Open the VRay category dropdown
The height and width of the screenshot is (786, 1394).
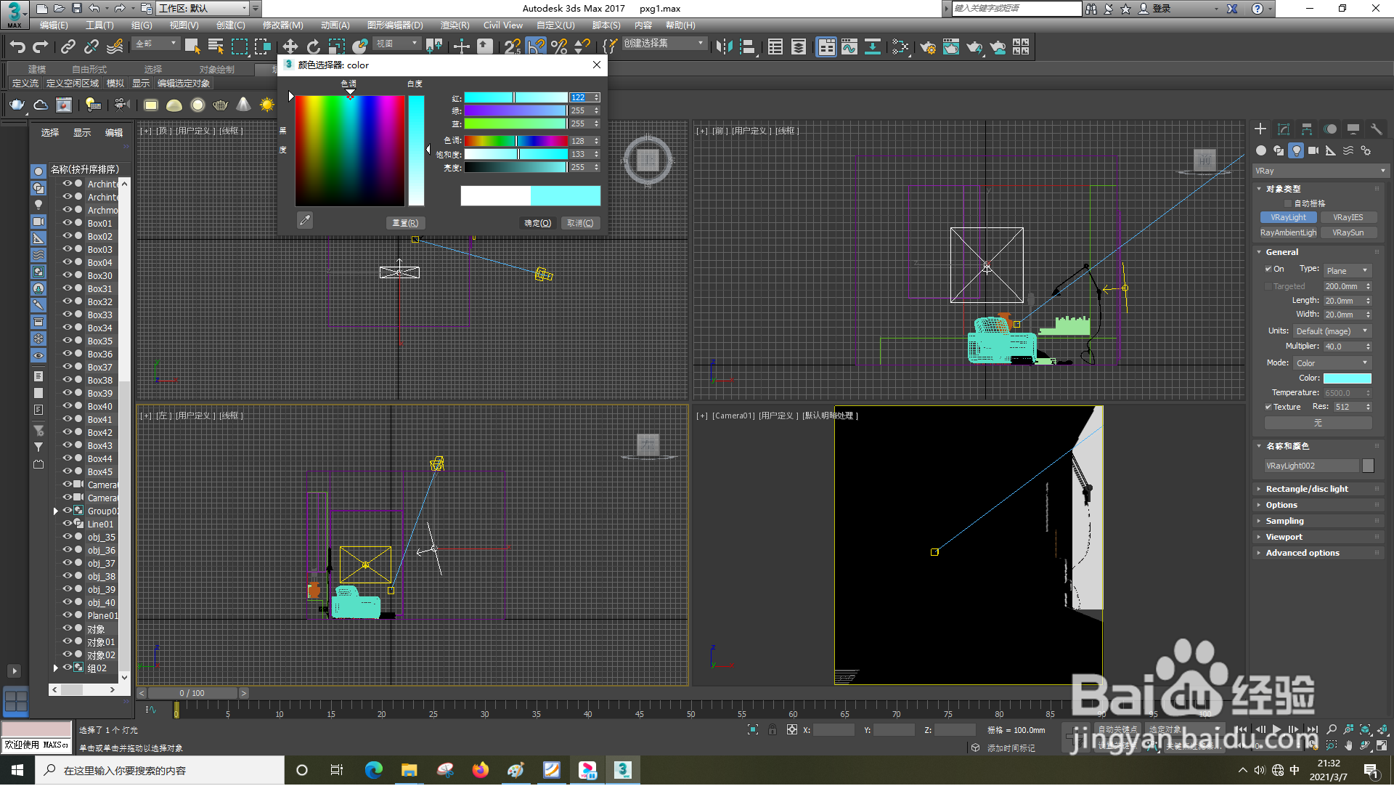tap(1320, 171)
